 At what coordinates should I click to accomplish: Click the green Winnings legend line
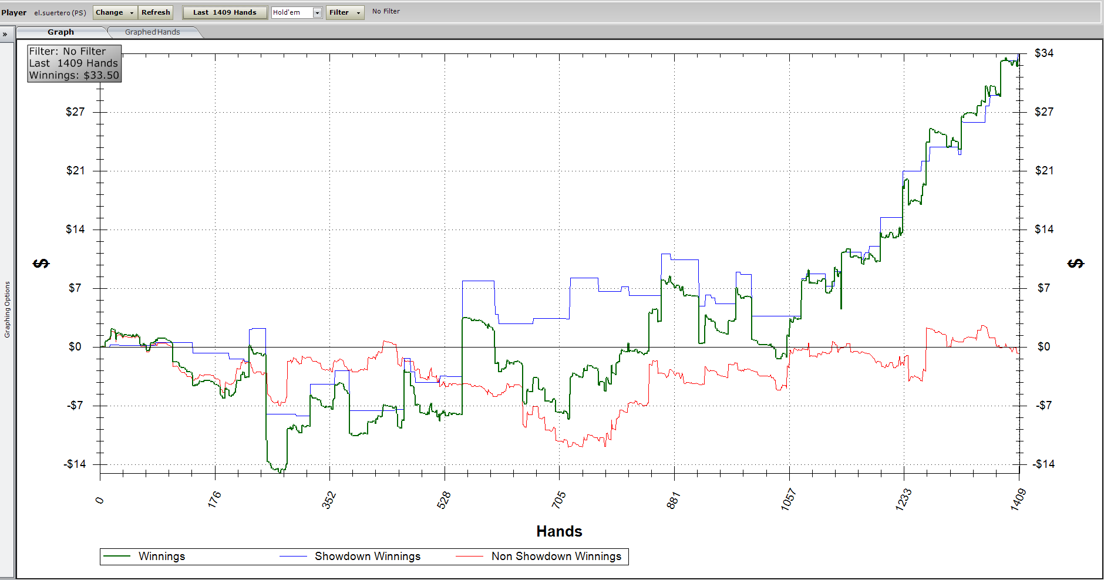116,556
